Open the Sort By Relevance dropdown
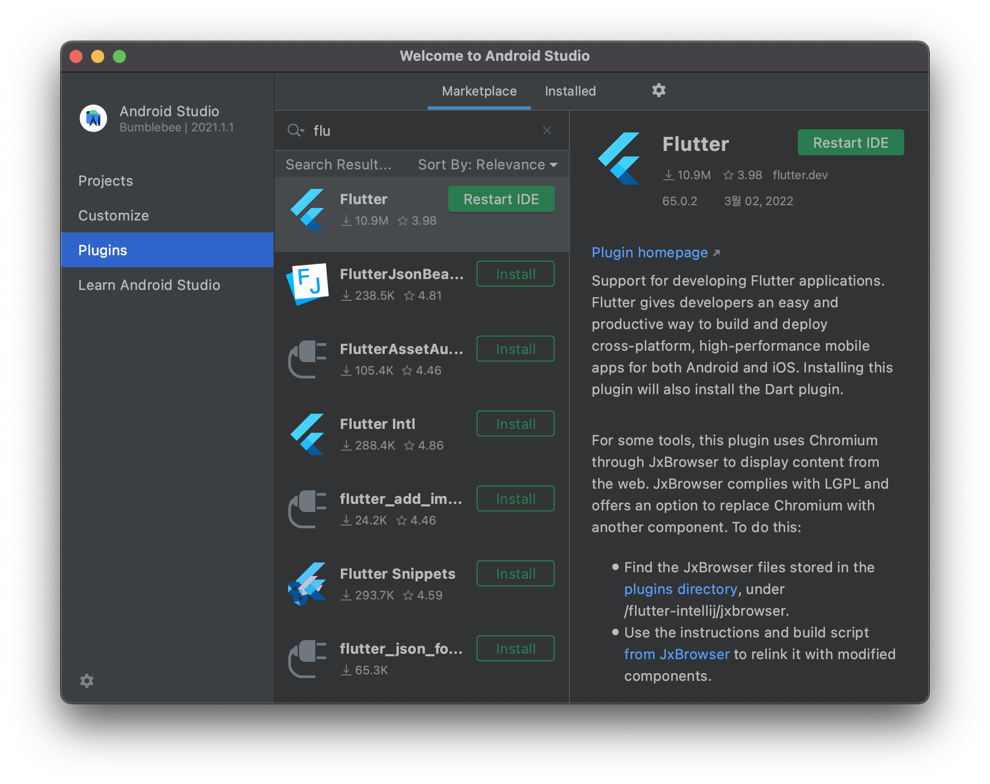Image resolution: width=990 pixels, height=784 pixels. [487, 165]
